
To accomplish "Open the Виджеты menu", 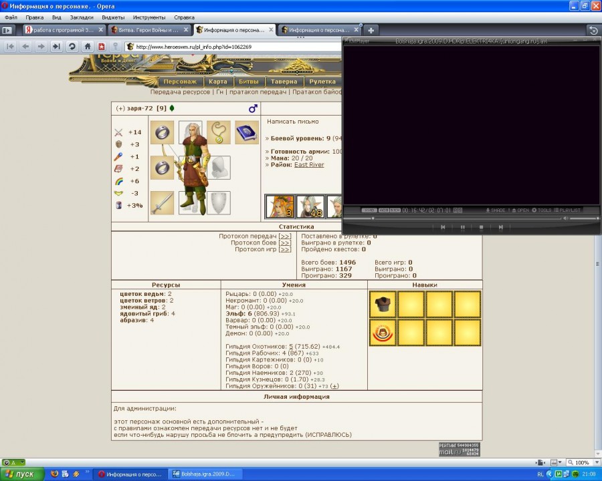I will 113,17.
